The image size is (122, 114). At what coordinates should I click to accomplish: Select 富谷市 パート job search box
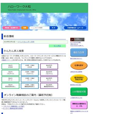[10, 79]
